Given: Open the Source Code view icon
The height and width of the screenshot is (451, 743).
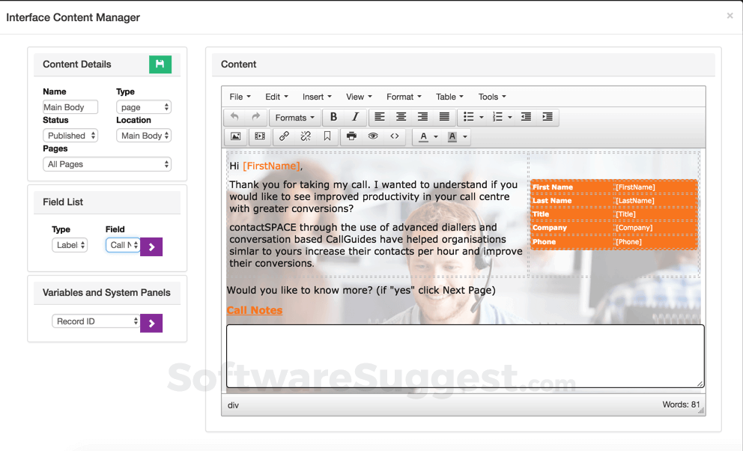Looking at the screenshot, I should pos(395,136).
